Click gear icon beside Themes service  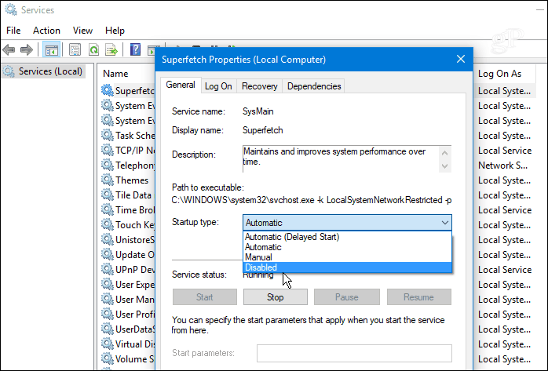(x=108, y=180)
